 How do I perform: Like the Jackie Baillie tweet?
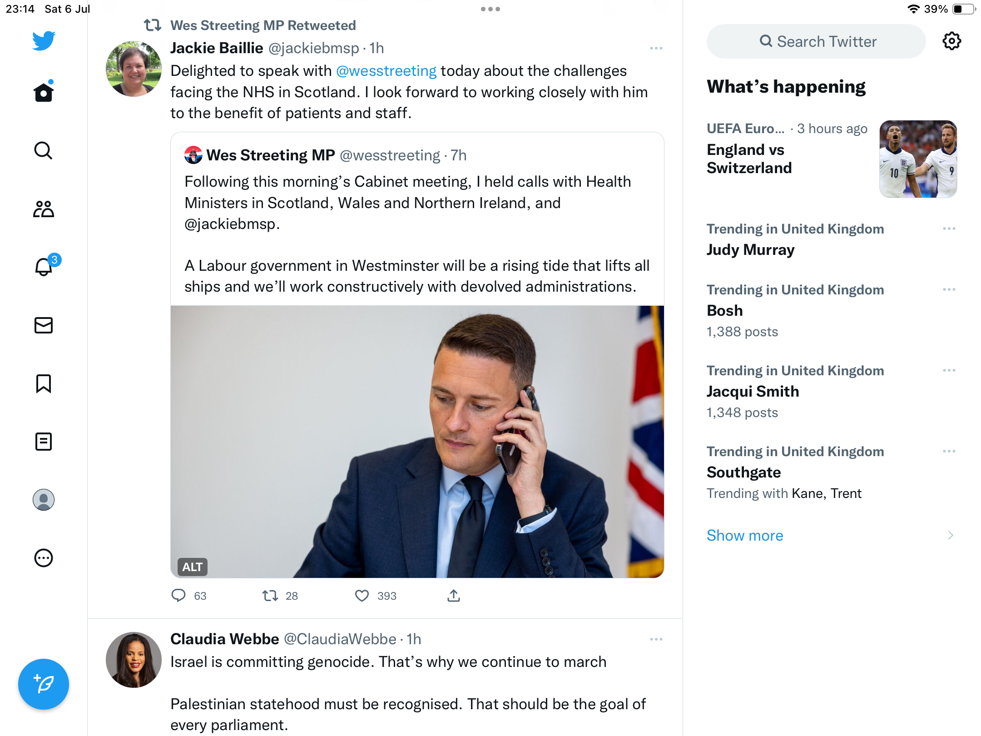tap(362, 596)
